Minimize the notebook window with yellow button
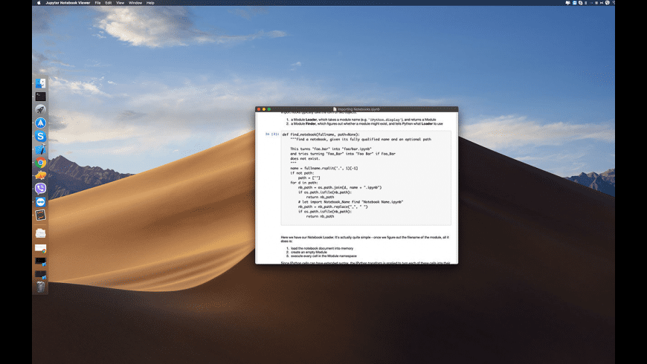647x364 pixels. [x=264, y=109]
